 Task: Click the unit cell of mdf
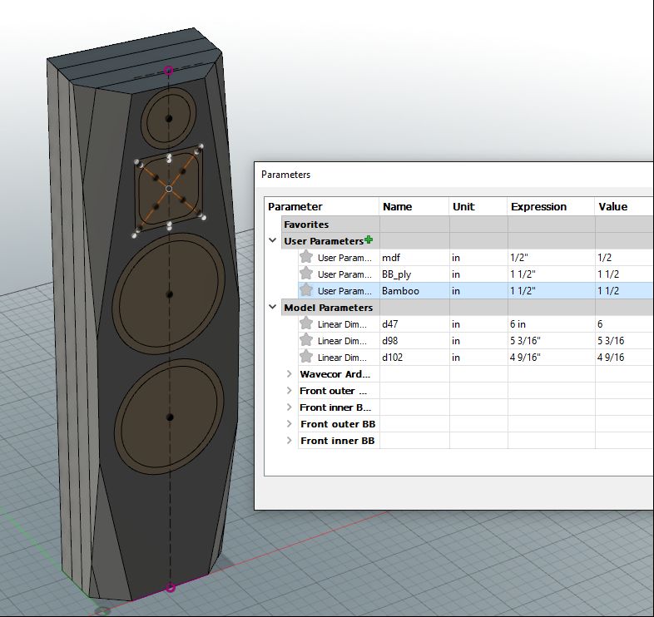pos(478,258)
